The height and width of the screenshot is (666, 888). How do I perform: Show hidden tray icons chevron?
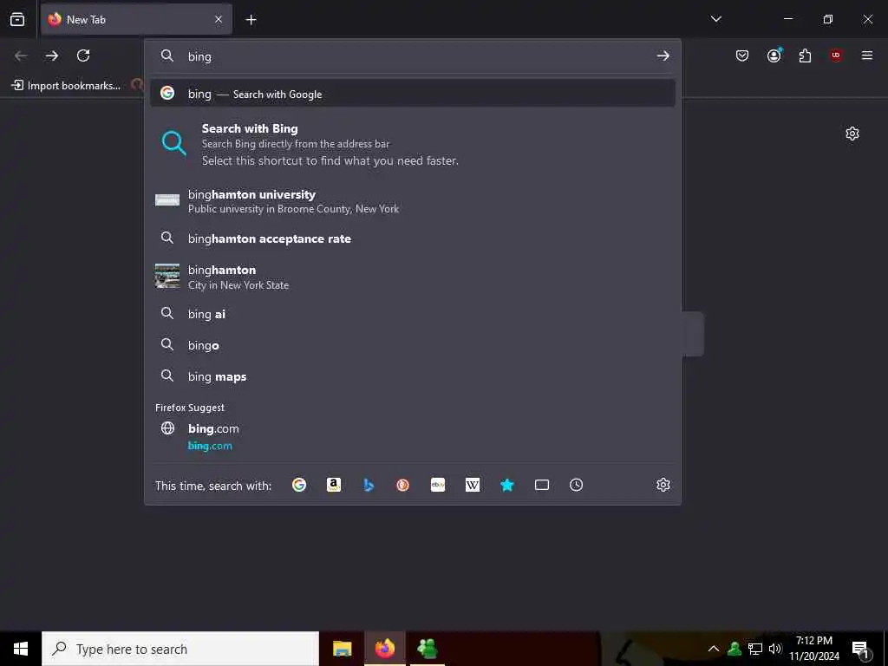point(714,649)
